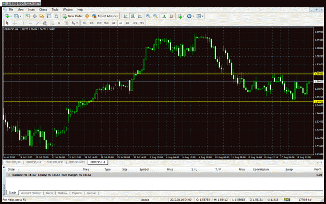This screenshot has height=204, width=326.
Task: Toggle the Expert Advisors button
Action: [105, 16]
